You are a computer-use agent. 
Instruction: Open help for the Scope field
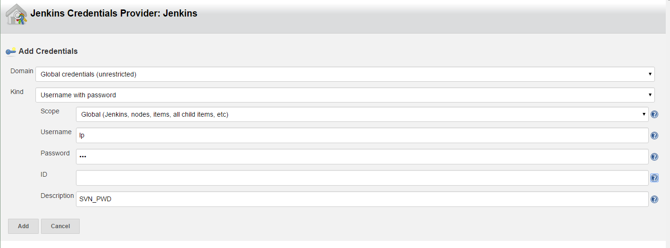[654, 114]
